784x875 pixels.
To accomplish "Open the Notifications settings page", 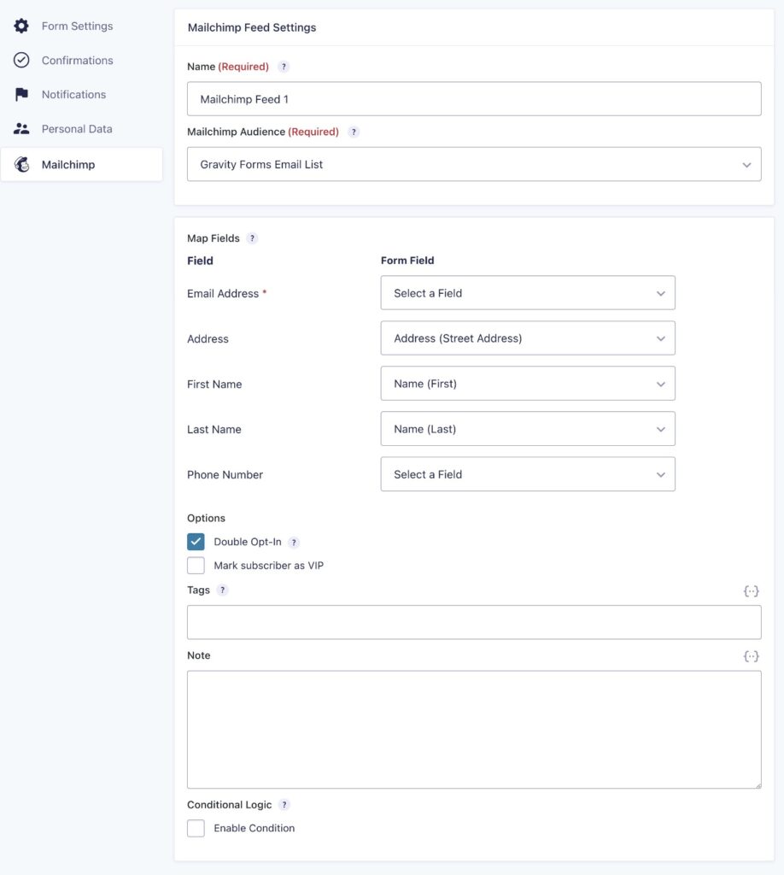I will [73, 94].
